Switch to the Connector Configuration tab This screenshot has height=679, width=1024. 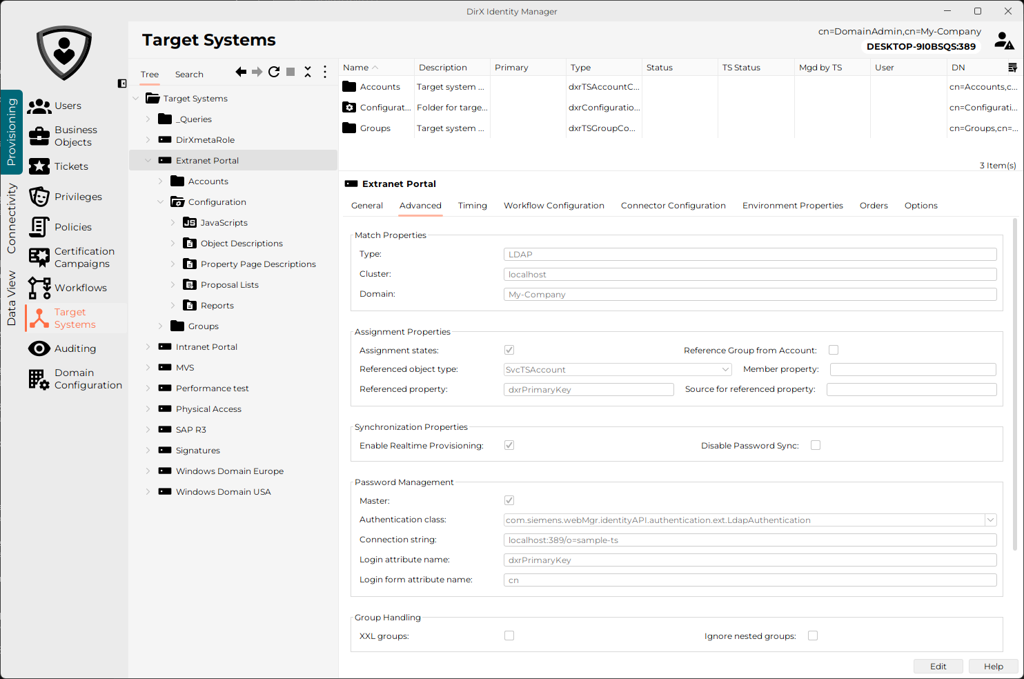[673, 206]
